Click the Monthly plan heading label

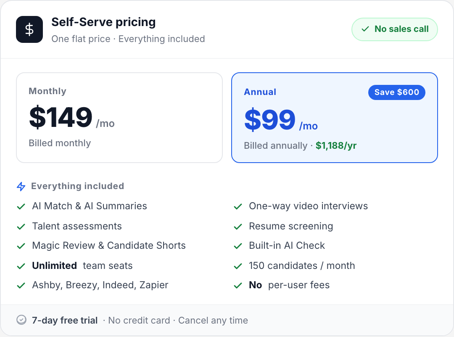47,91
